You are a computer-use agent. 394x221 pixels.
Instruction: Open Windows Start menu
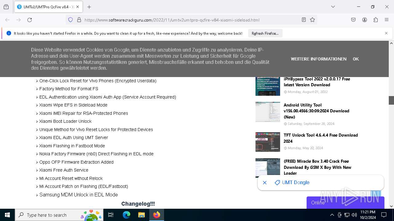tap(7, 215)
